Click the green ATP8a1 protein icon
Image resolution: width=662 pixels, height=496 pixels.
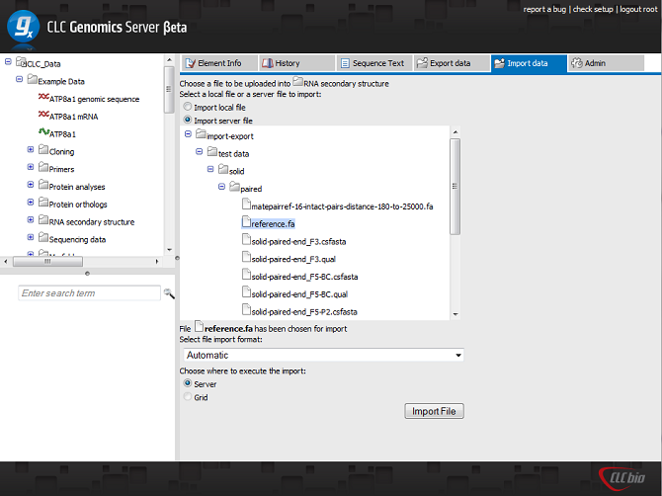click(43, 133)
